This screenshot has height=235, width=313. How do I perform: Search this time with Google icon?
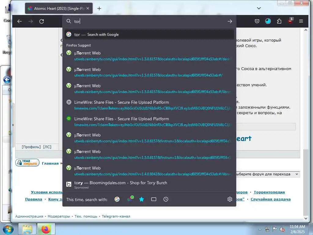tap(117, 199)
